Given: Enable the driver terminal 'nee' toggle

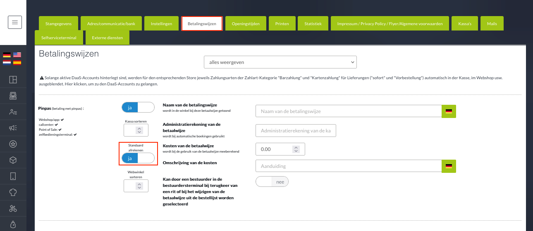Looking at the screenshot, I should [272, 182].
